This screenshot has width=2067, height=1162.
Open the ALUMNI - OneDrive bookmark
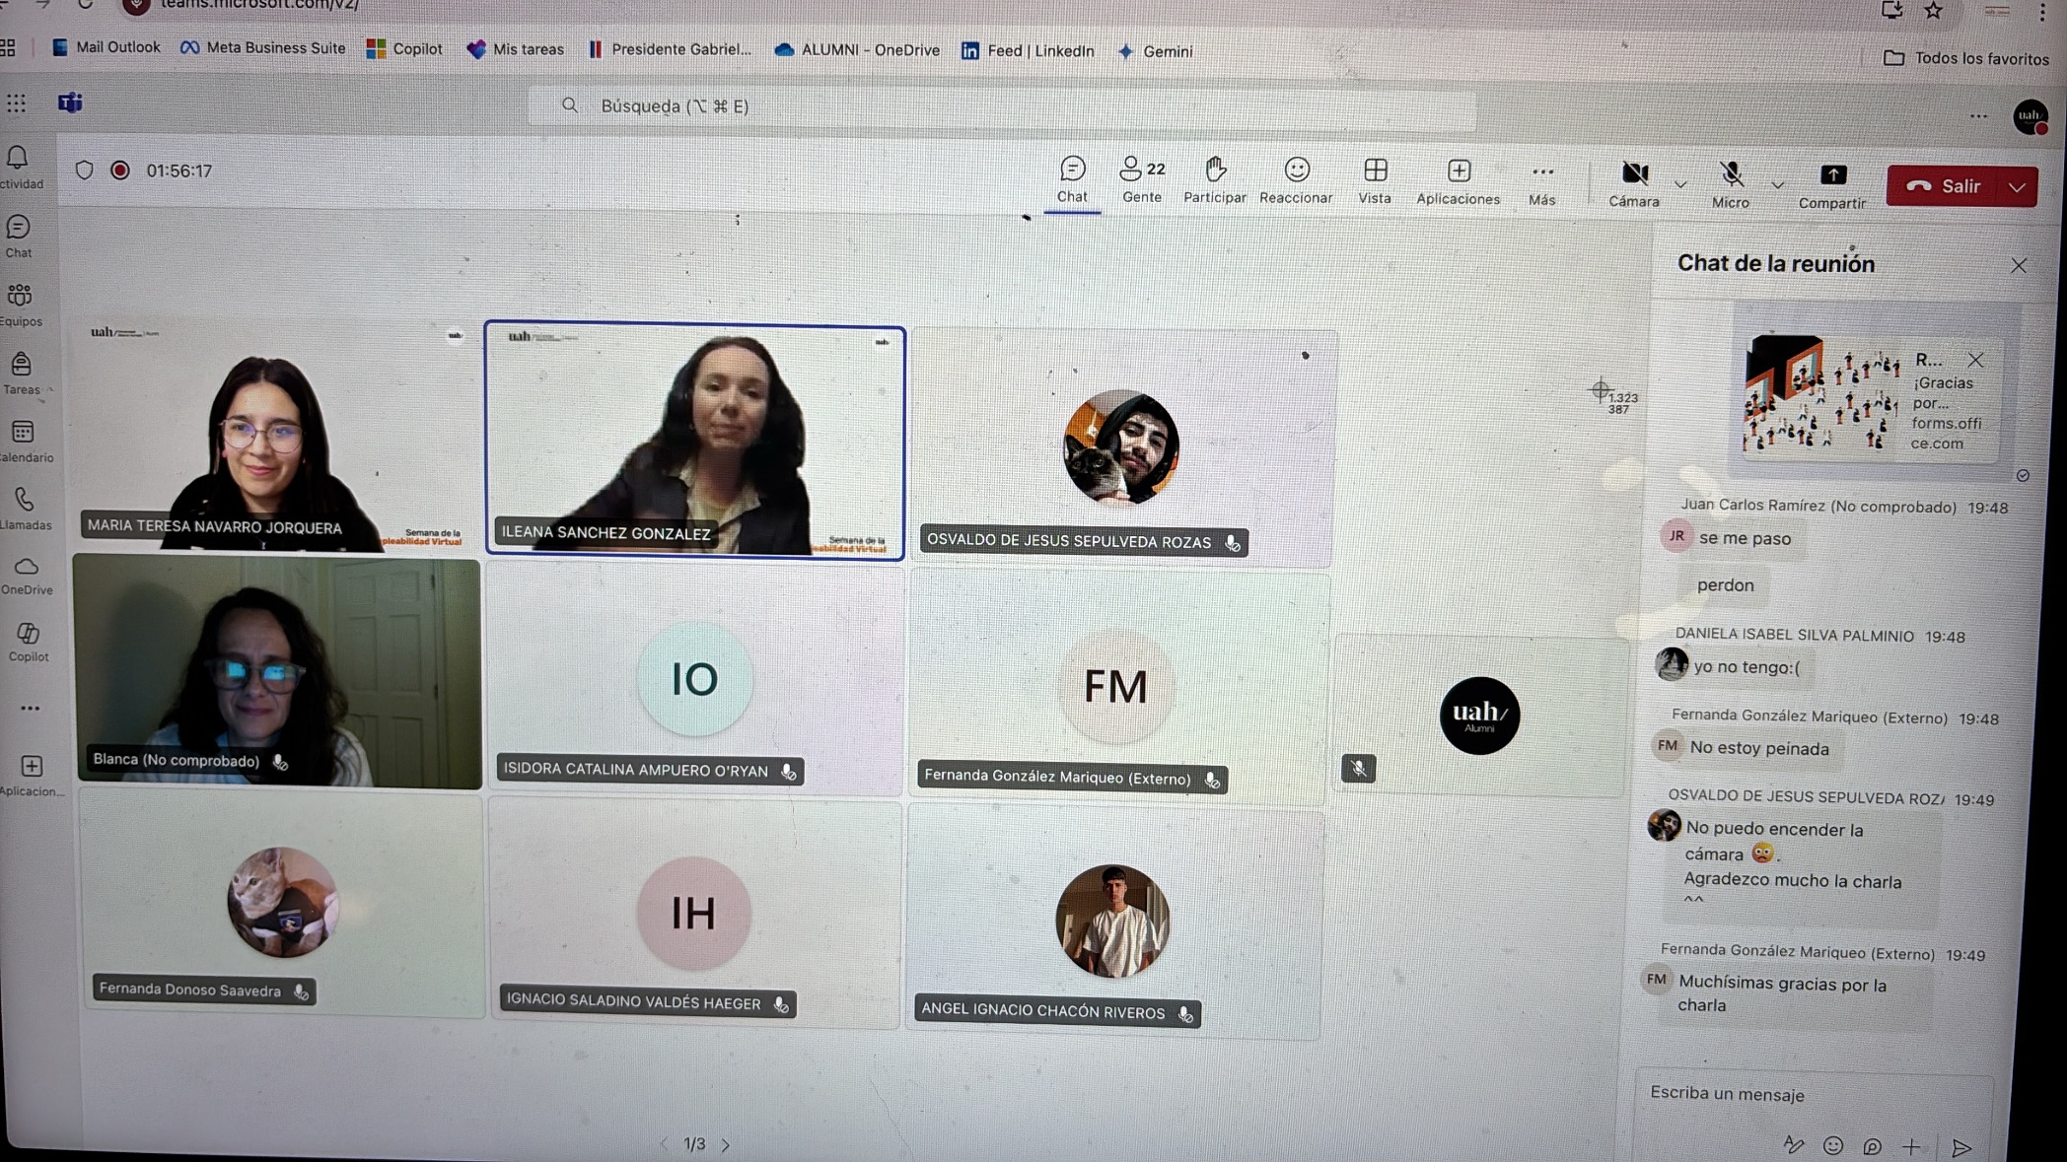[x=857, y=50]
